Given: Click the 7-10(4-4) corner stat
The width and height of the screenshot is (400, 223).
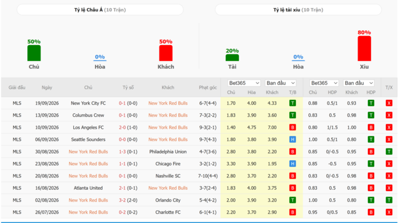Looking at the screenshot, I should pyautogui.click(x=208, y=176).
